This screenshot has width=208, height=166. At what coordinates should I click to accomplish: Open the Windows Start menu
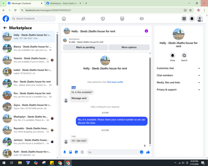click(x=4, y=163)
